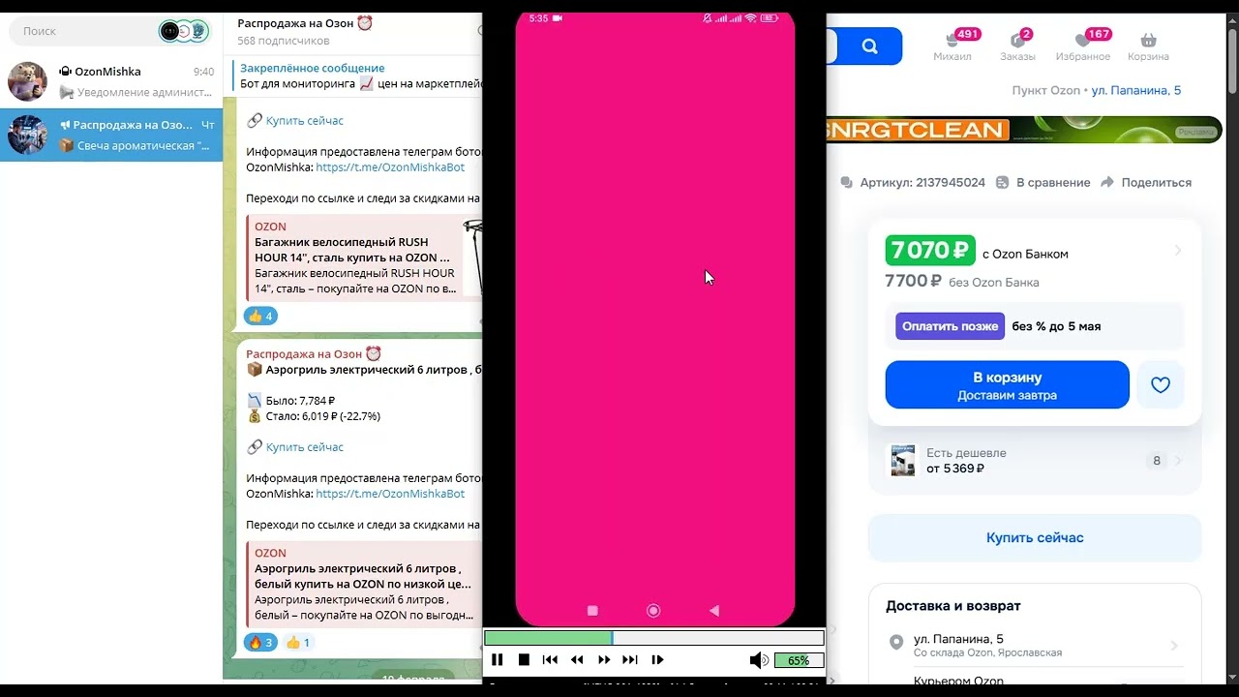Click the Купить сейчас button on Ozon
The width and height of the screenshot is (1239, 697).
tap(1035, 538)
